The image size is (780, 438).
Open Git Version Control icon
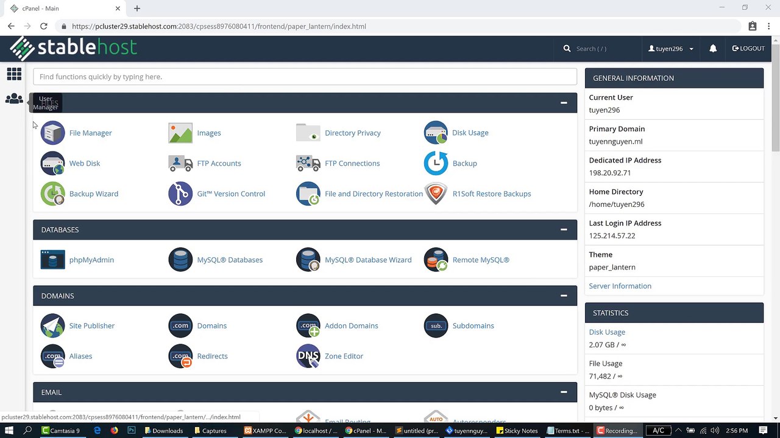pyautogui.click(x=180, y=193)
